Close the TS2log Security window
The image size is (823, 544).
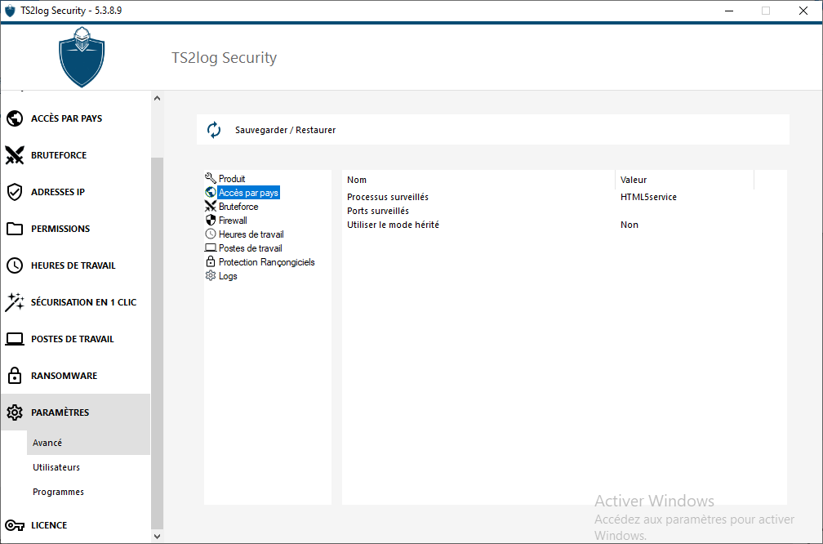803,11
